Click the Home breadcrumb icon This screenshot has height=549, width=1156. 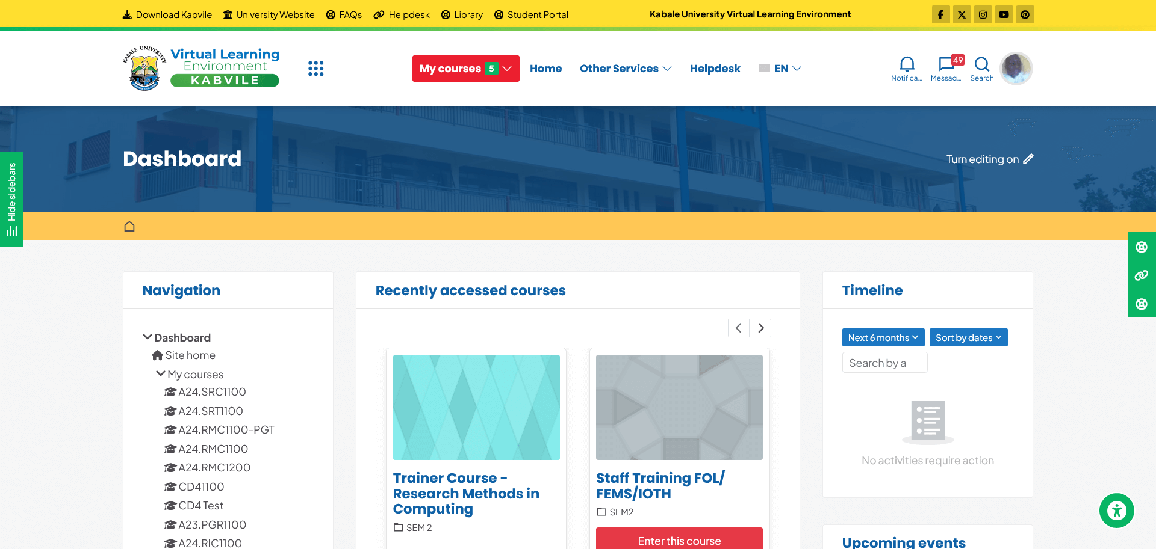click(x=129, y=225)
